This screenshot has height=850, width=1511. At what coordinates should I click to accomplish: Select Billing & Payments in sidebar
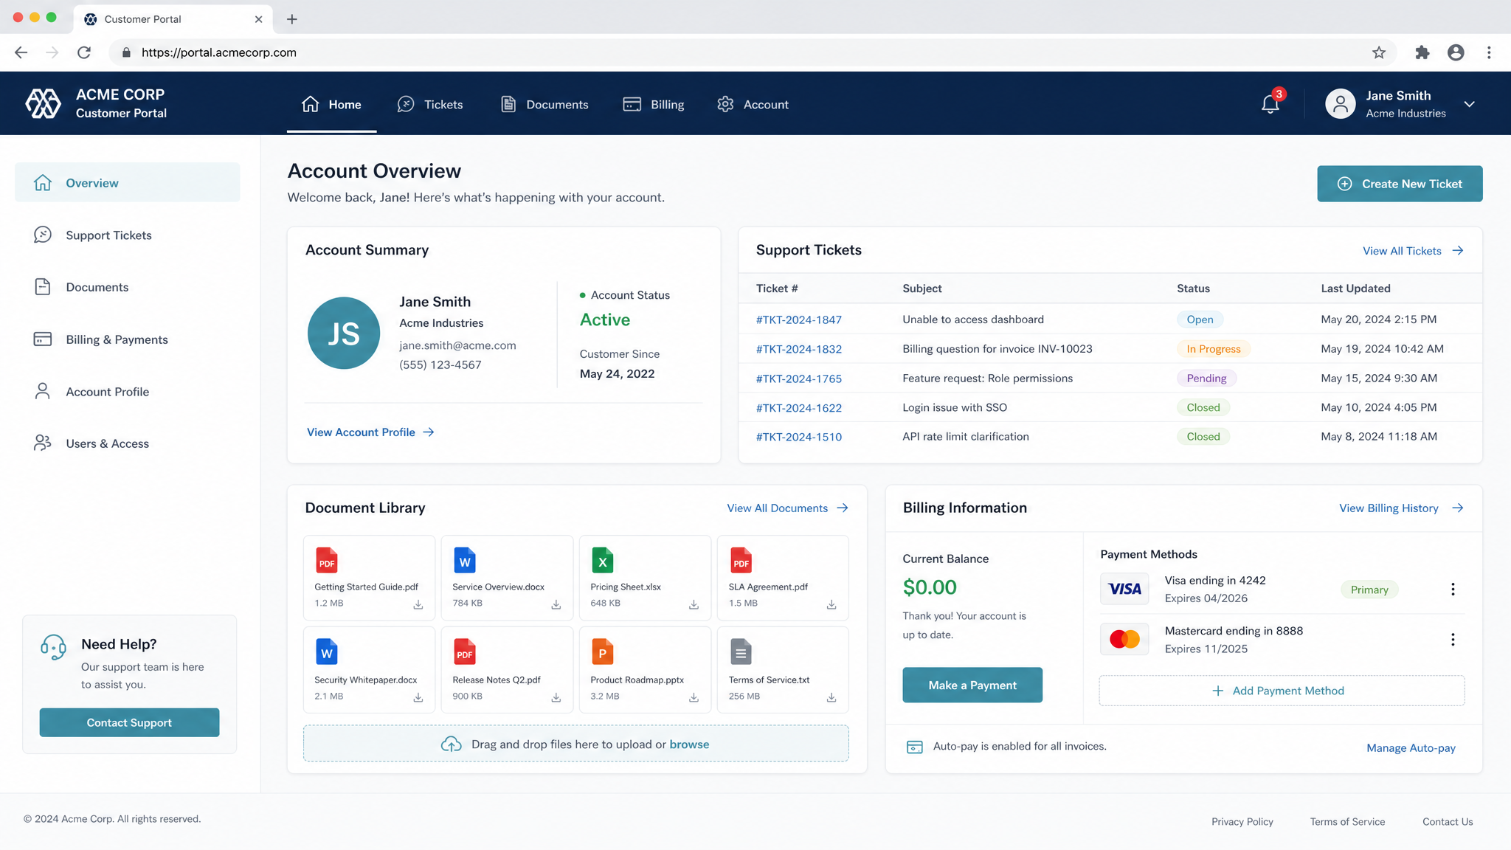(x=128, y=339)
